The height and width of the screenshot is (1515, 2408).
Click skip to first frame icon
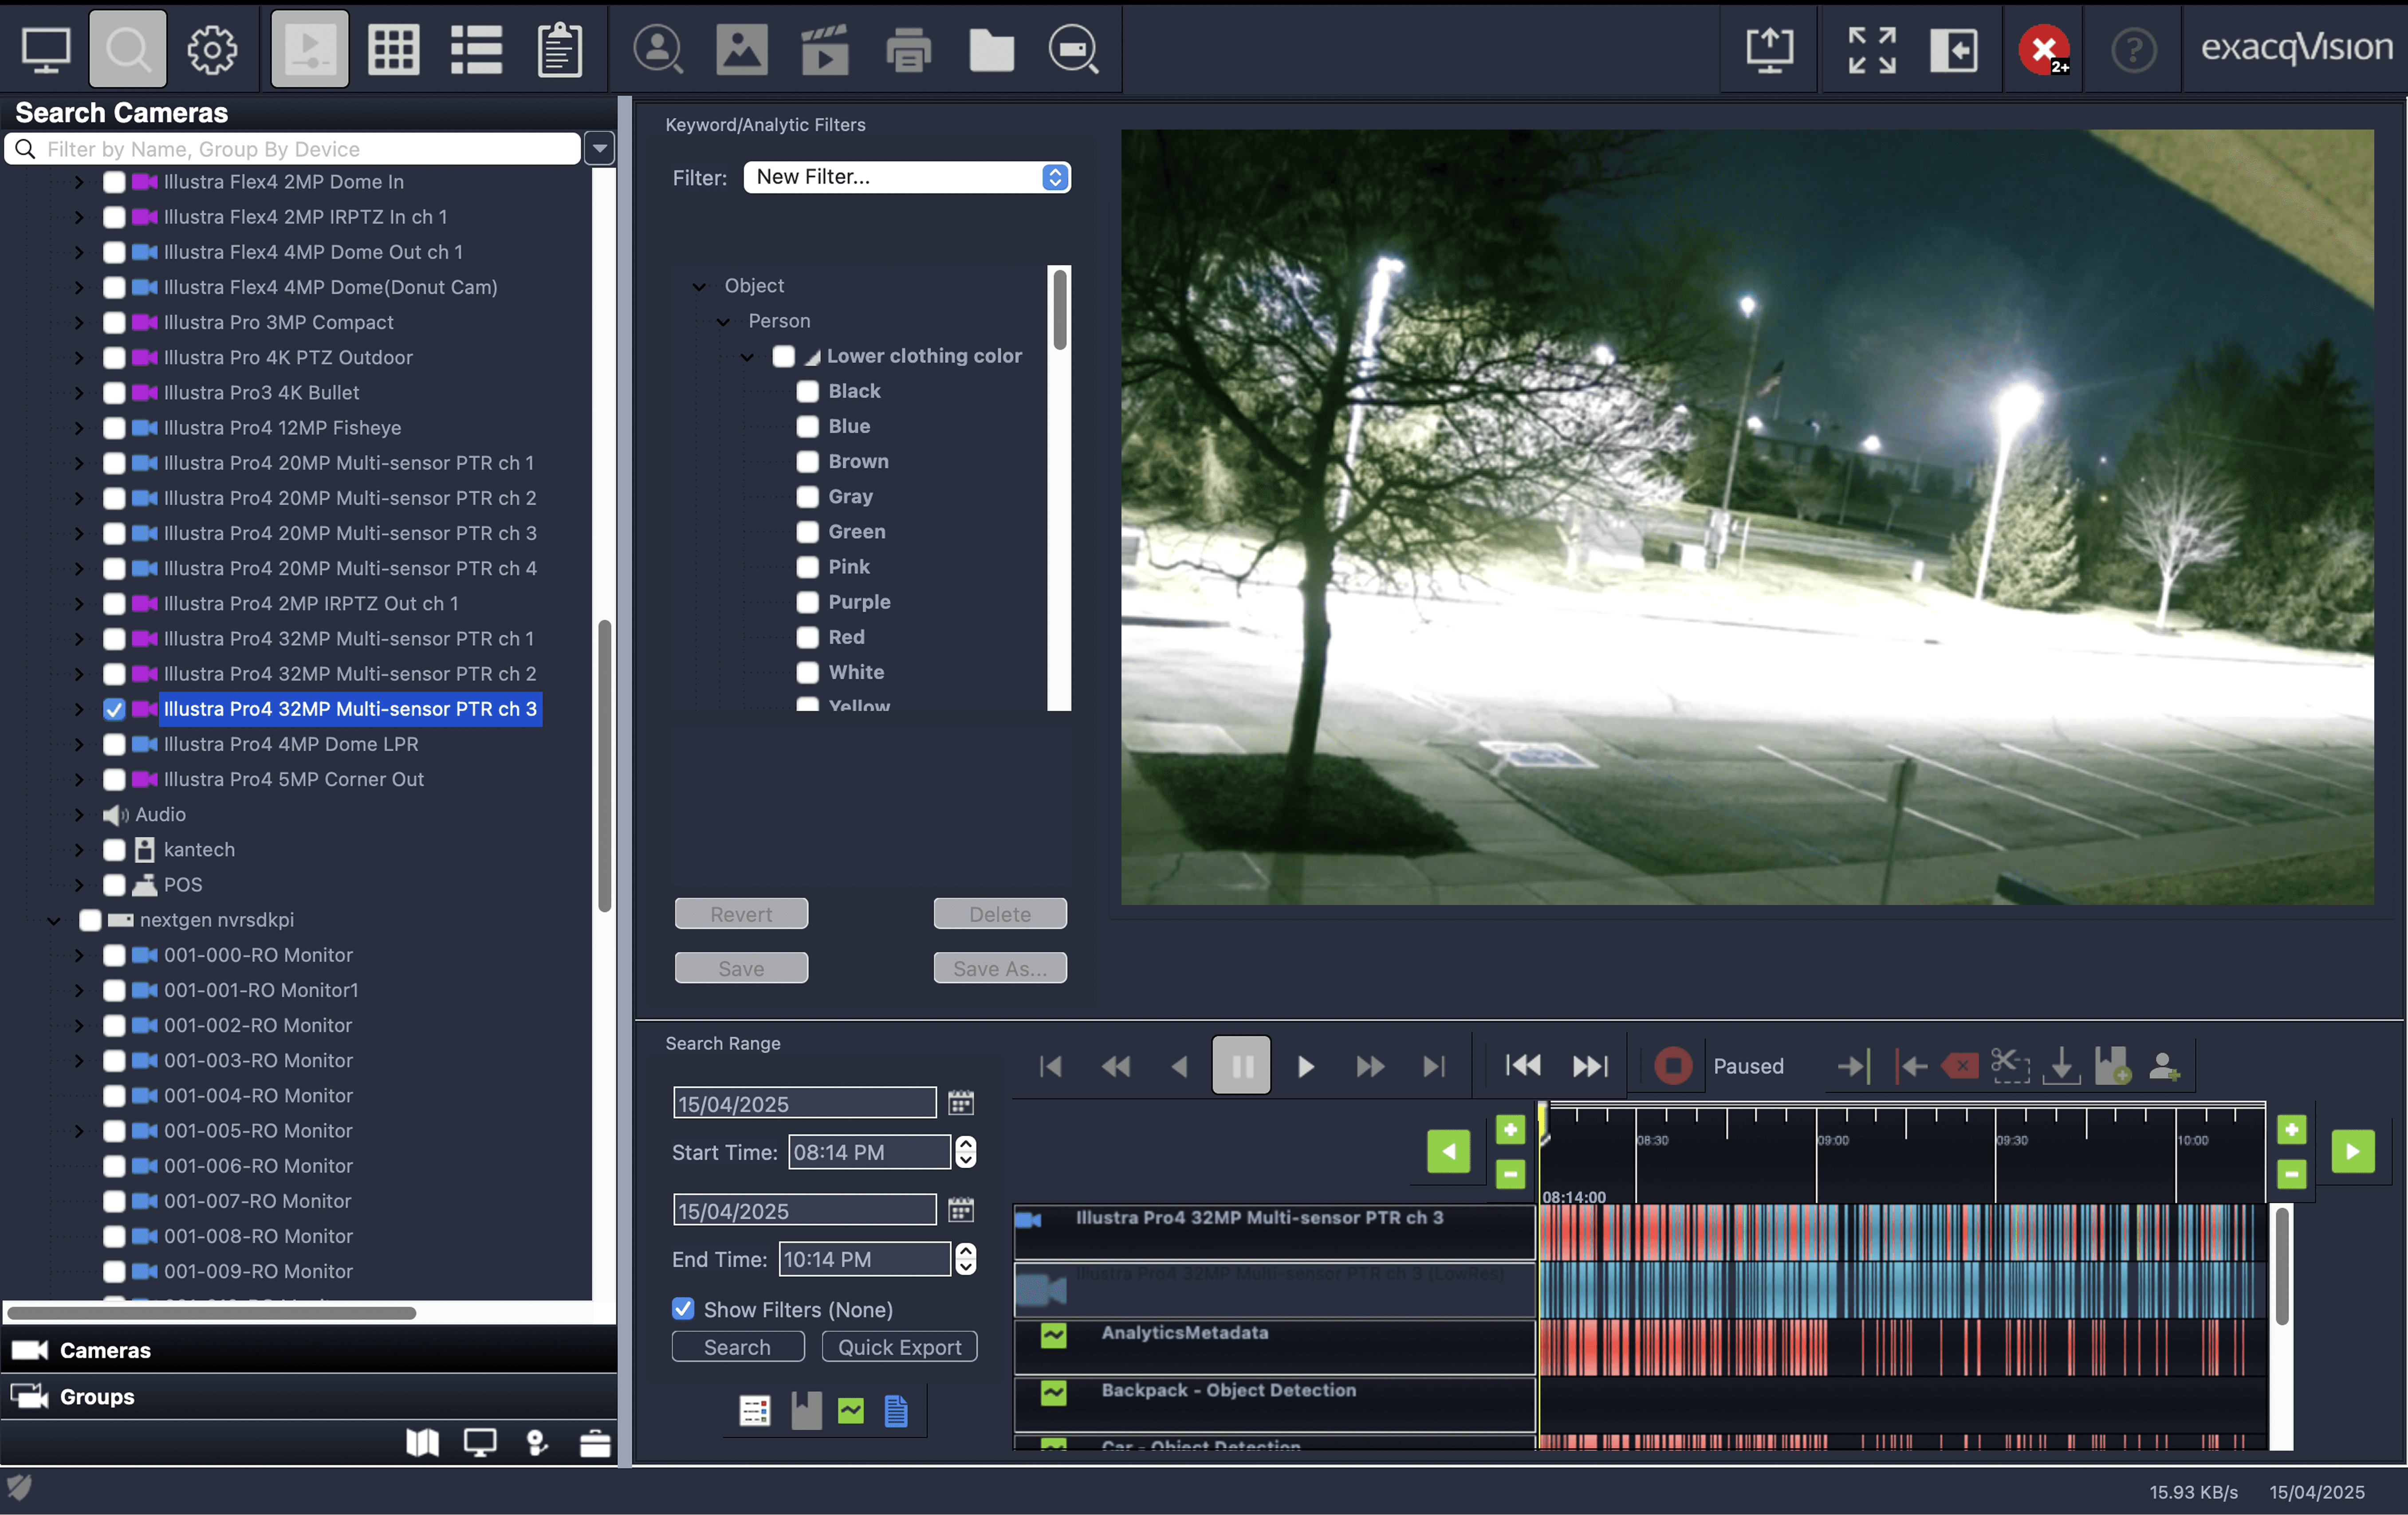click(x=1050, y=1066)
